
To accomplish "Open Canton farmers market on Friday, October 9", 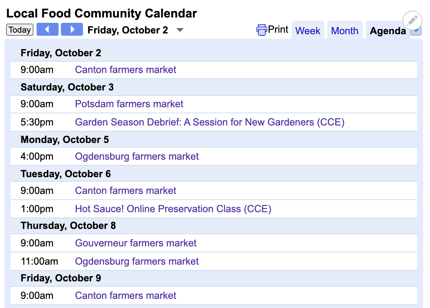I will click(x=126, y=295).
